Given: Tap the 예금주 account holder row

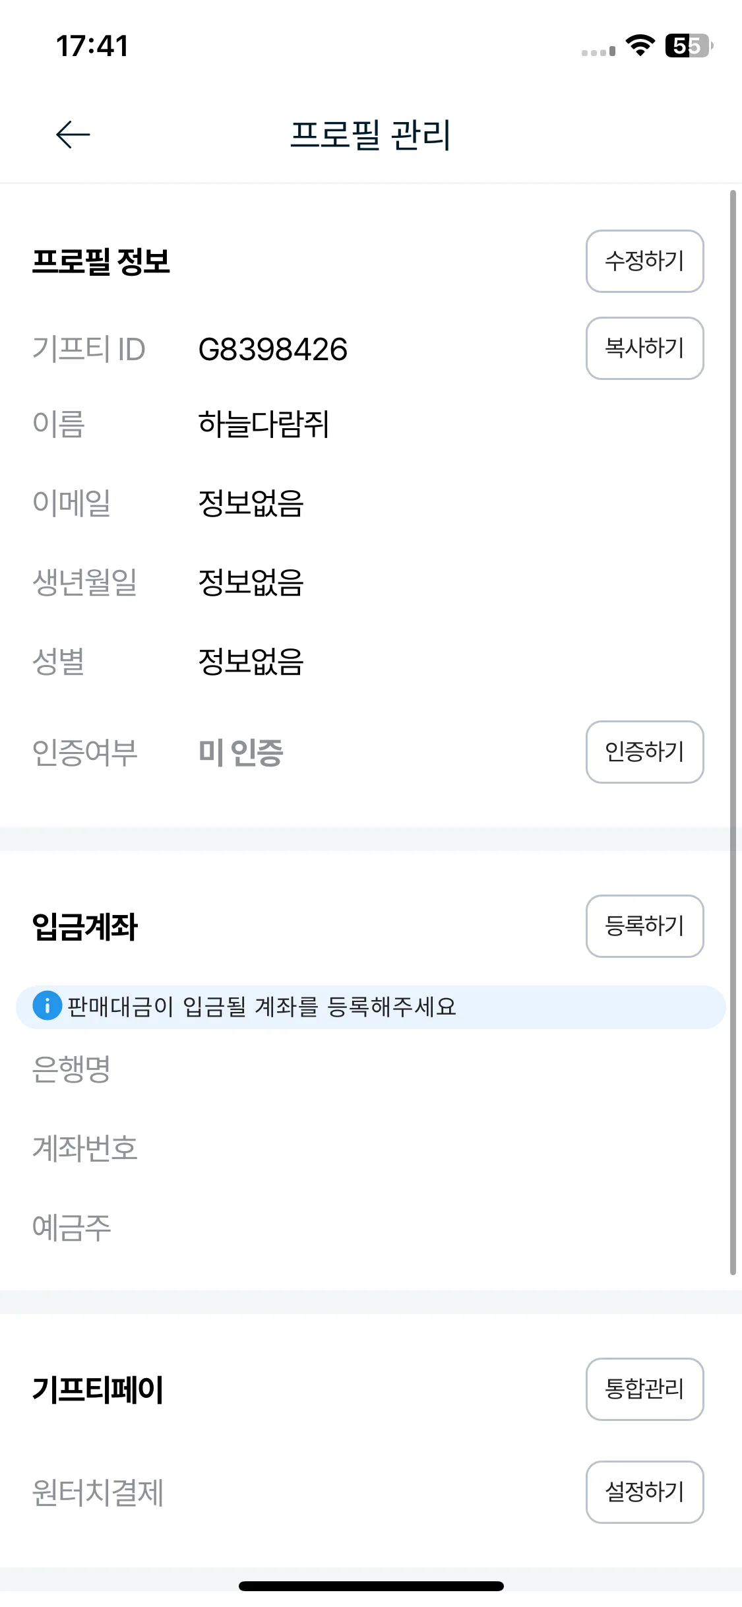Looking at the screenshot, I should tap(371, 1228).
